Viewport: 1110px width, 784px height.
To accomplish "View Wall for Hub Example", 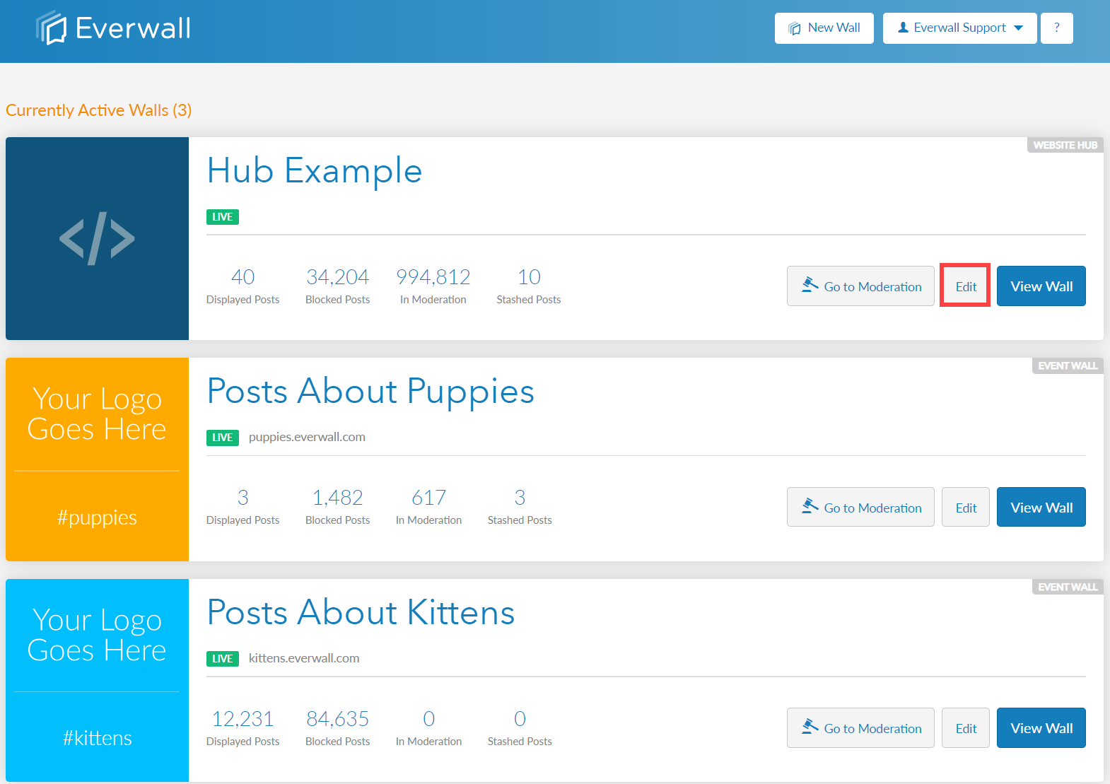I will (x=1041, y=286).
